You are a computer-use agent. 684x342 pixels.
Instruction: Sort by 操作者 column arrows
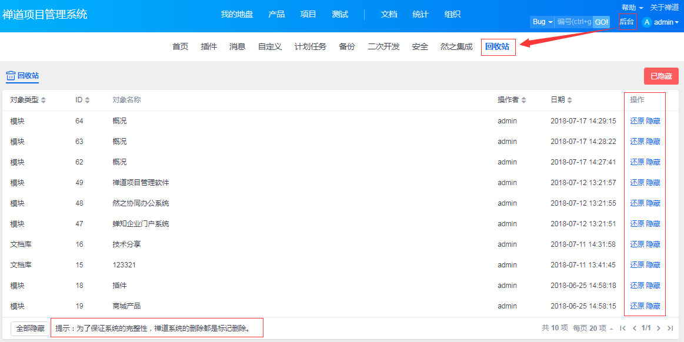pos(524,100)
